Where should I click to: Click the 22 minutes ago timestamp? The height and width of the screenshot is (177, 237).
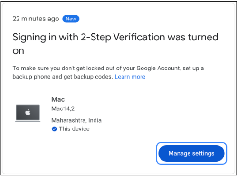point(36,19)
